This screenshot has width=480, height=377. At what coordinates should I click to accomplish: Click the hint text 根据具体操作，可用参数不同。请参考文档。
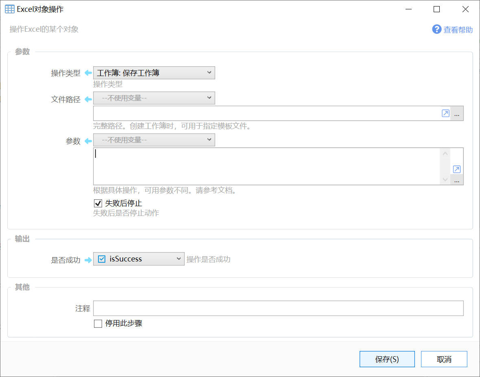pyautogui.click(x=166, y=190)
